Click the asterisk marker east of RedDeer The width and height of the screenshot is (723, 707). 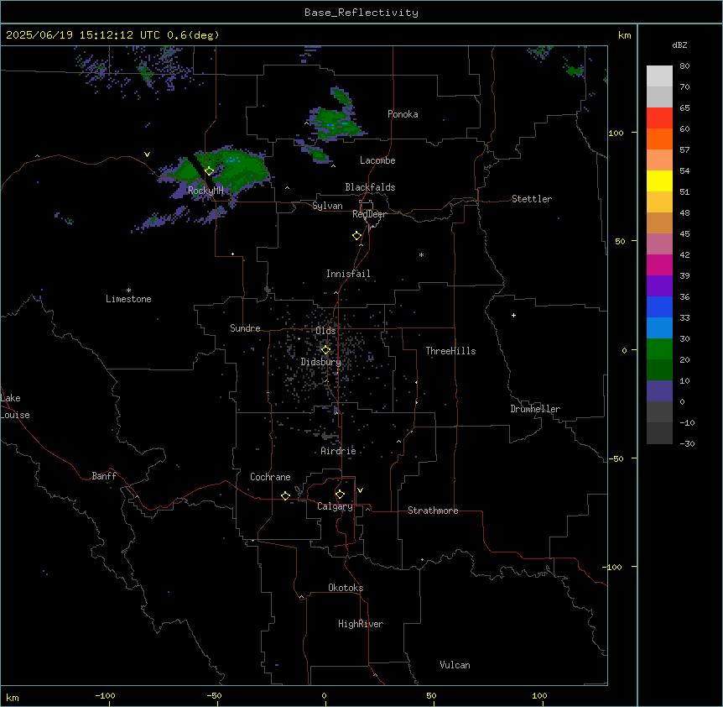(x=421, y=254)
